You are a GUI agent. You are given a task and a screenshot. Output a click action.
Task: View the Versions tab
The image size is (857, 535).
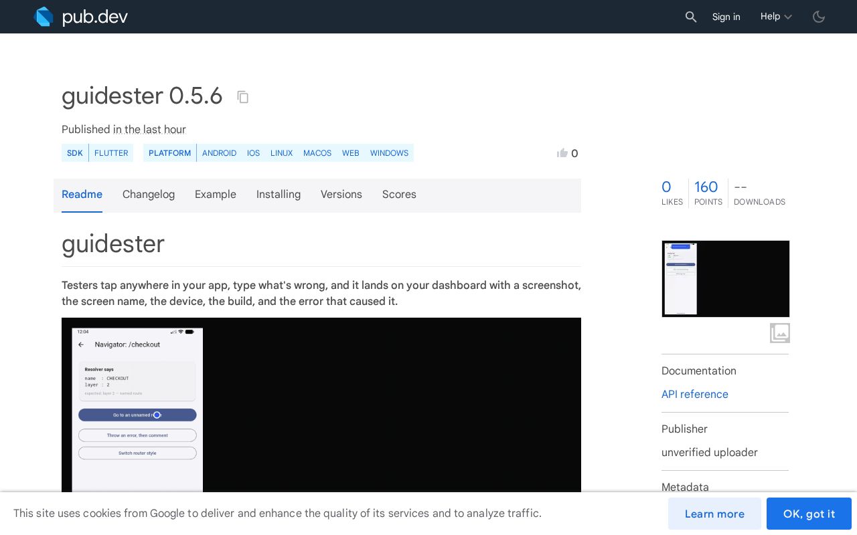point(341,195)
